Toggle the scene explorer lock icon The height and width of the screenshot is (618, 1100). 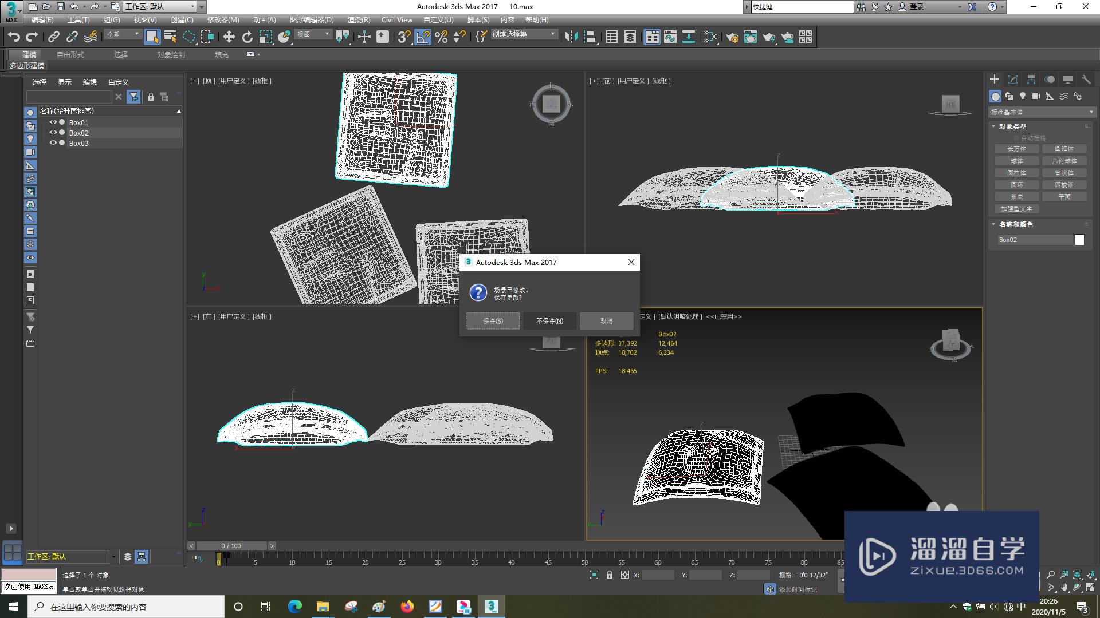pos(151,97)
